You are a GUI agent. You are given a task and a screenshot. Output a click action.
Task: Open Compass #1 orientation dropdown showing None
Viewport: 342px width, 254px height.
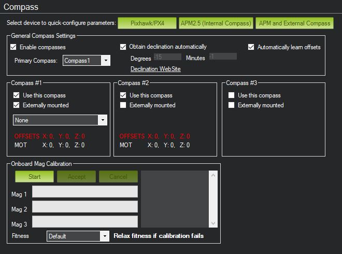60,120
